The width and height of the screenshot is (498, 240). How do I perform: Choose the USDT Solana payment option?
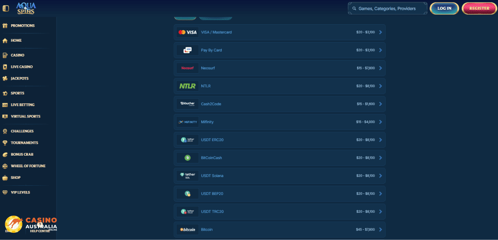(x=212, y=176)
